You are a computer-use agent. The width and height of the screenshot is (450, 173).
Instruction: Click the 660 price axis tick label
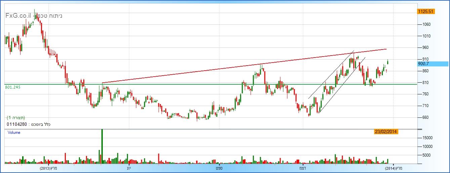[x=427, y=117]
